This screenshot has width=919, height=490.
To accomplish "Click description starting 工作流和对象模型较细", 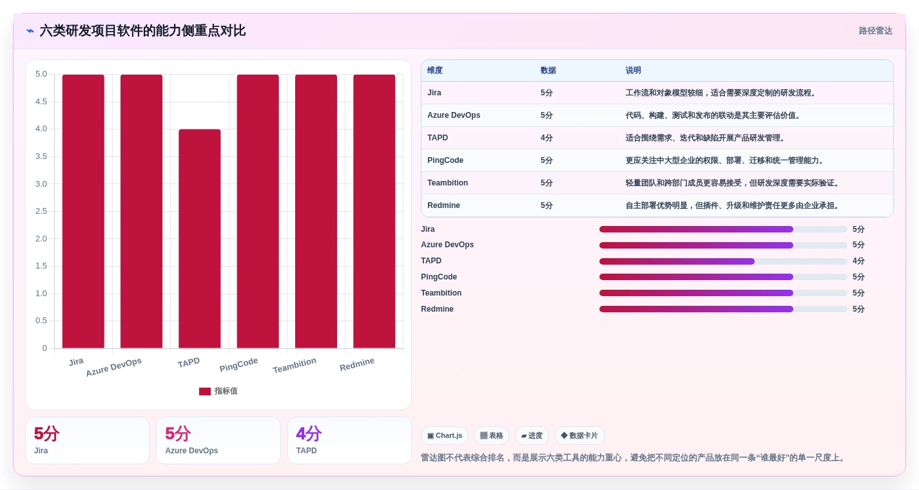I will tap(722, 93).
